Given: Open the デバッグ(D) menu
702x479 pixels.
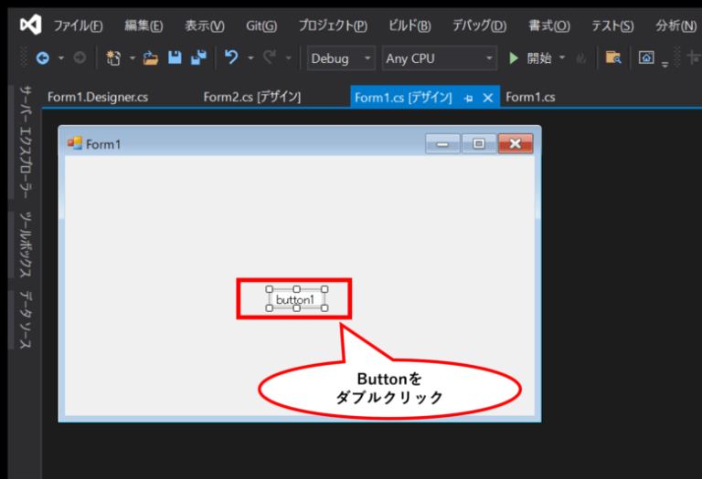Looking at the screenshot, I should pyautogui.click(x=480, y=26).
